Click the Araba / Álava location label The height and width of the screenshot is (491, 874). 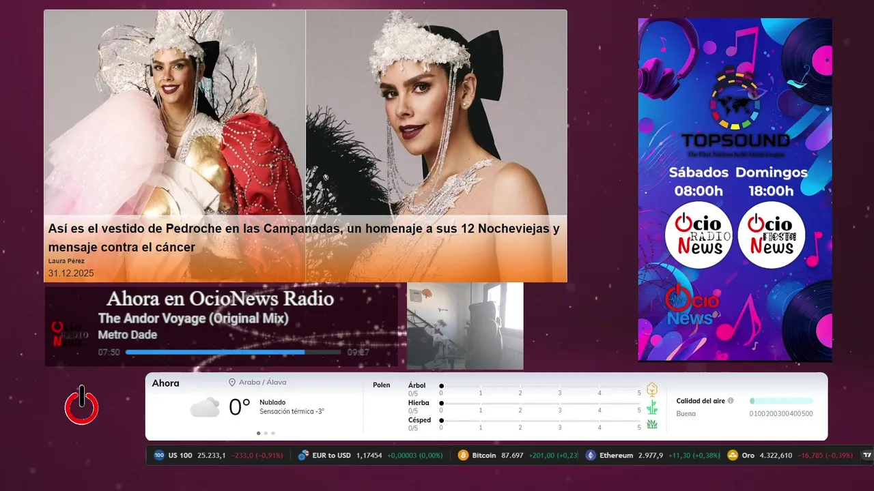(x=263, y=383)
